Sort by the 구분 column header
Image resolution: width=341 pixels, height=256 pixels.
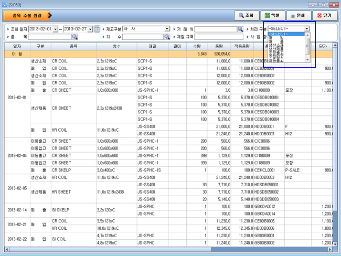[40, 47]
